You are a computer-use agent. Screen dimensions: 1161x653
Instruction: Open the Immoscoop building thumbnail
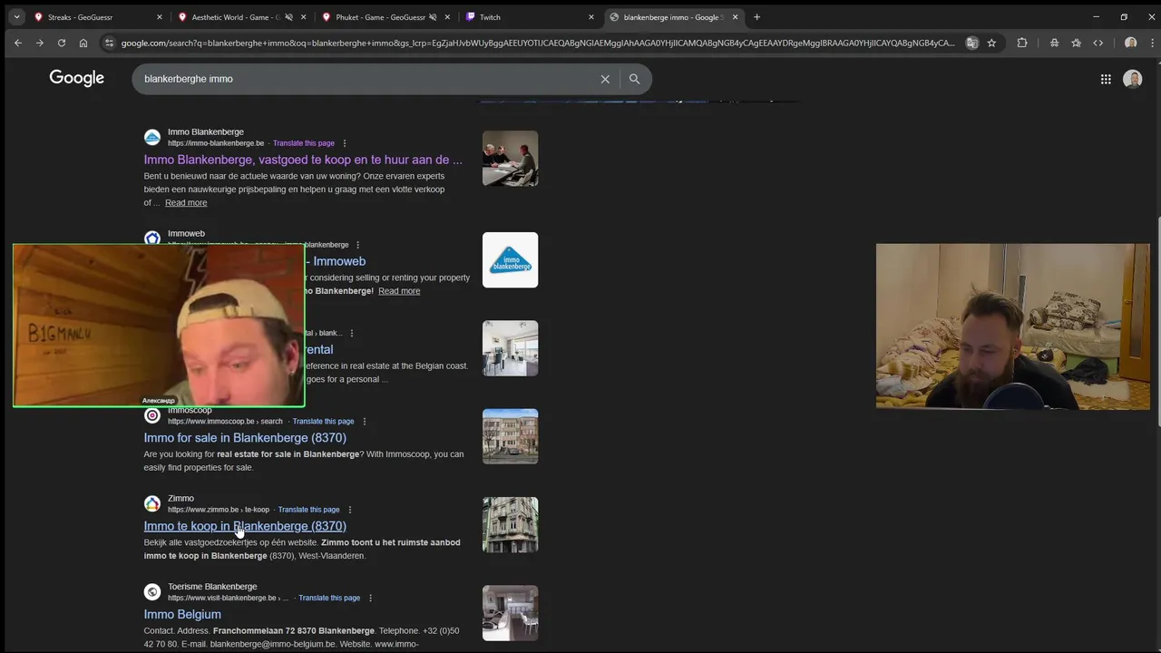(510, 436)
